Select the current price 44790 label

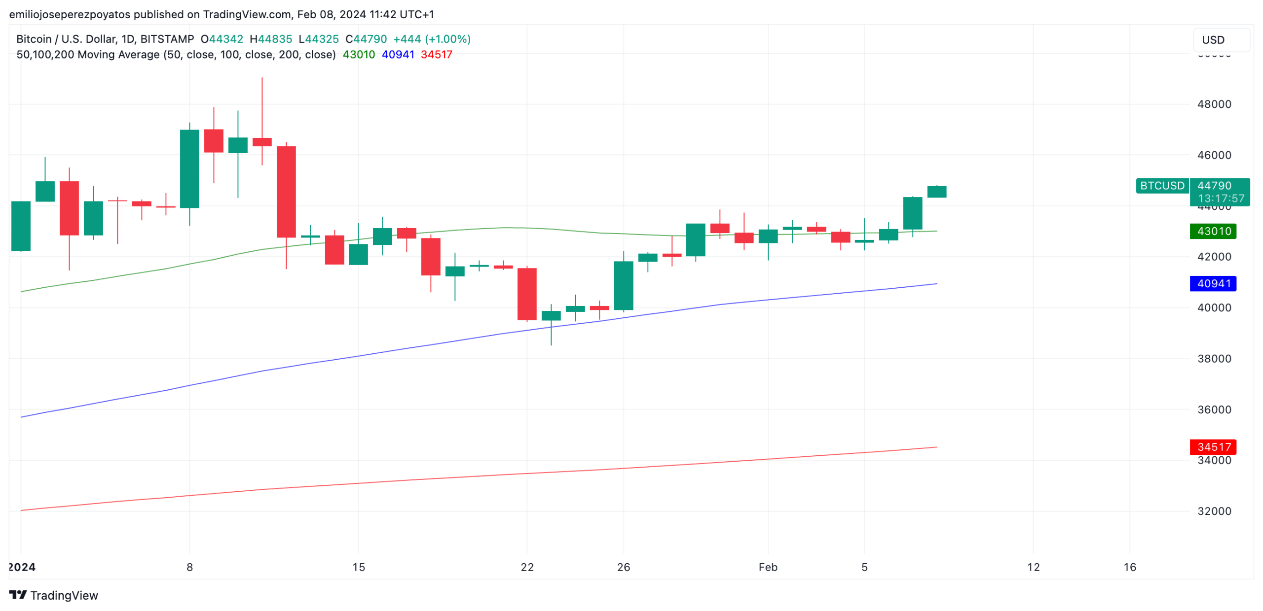(1214, 186)
